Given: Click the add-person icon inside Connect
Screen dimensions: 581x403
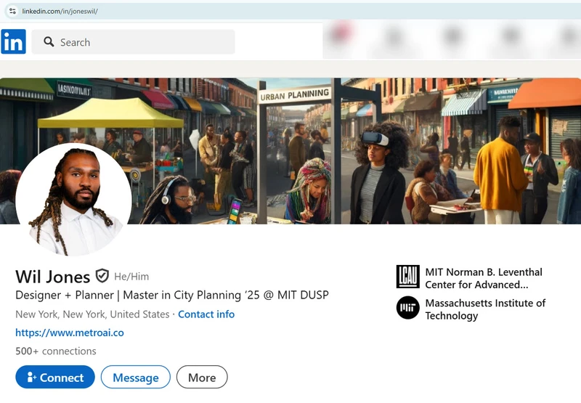Looking at the screenshot, I should 31,378.
